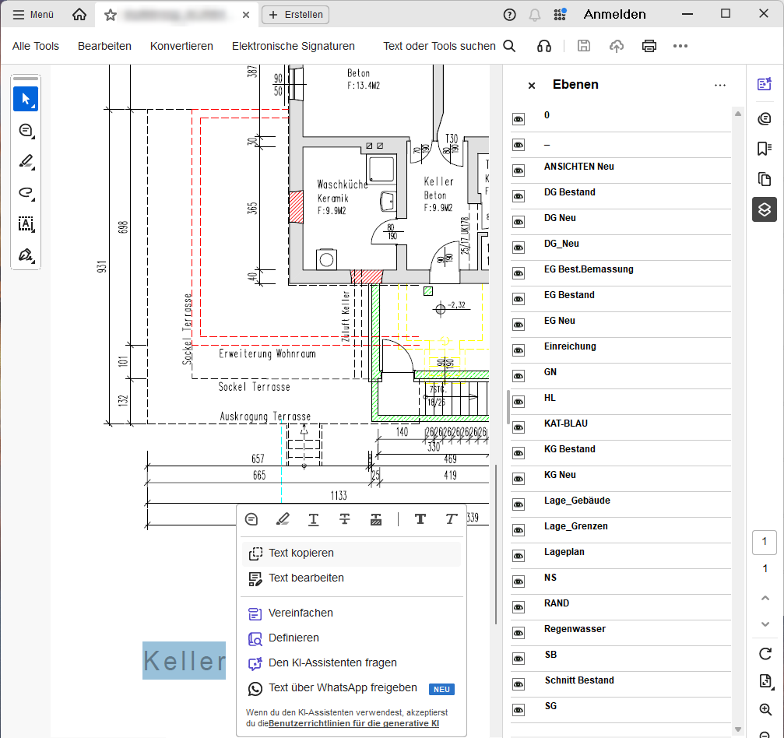The image size is (784, 738).
Task: Strikethrough selected text from popup toolbar
Action: click(344, 519)
